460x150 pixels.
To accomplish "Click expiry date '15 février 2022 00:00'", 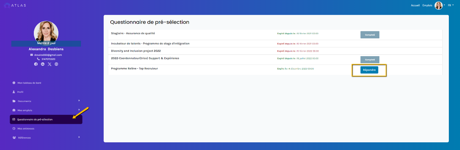I will [x=307, y=51].
